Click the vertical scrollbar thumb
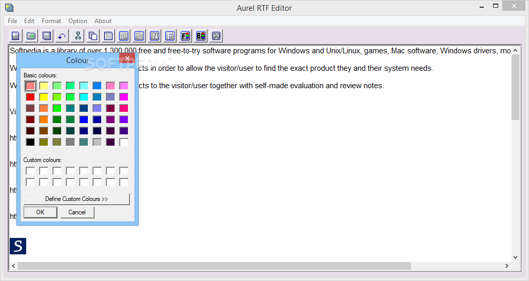Image resolution: width=529 pixels, height=281 pixels. pos(515,87)
